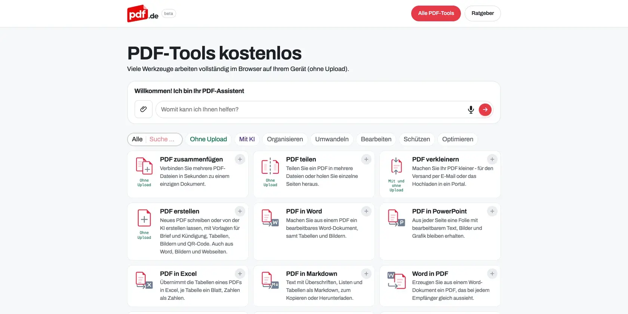Open the PDF in PowerPoint tool title
The image size is (628, 314).
pos(439,211)
